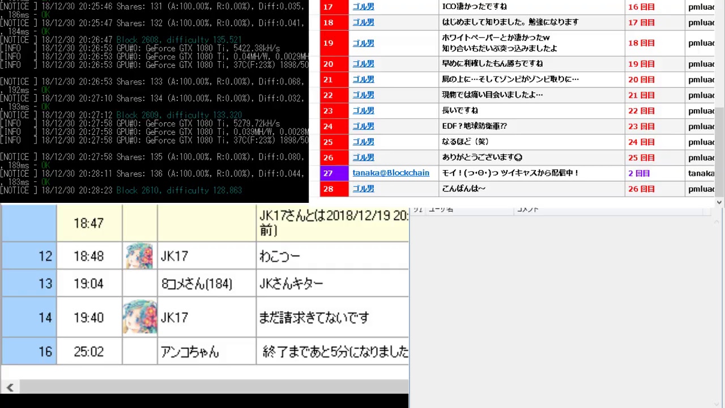Click JK17's avatar in the 19:40 row
The height and width of the screenshot is (408, 725).
point(139,317)
